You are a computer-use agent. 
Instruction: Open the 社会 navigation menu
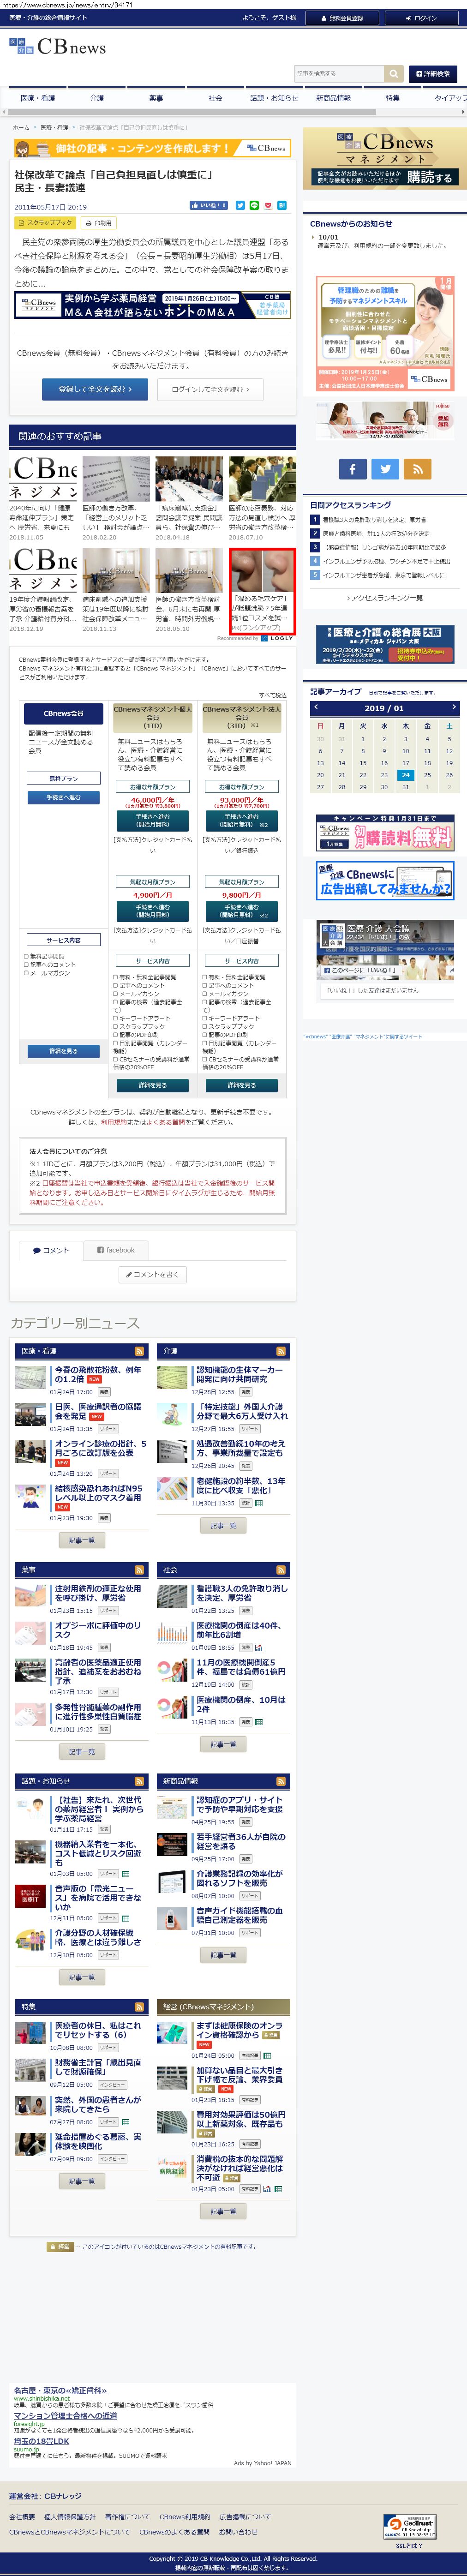coord(215,98)
